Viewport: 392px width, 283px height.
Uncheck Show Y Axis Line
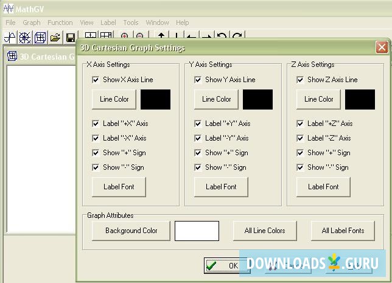pyautogui.click(x=198, y=80)
